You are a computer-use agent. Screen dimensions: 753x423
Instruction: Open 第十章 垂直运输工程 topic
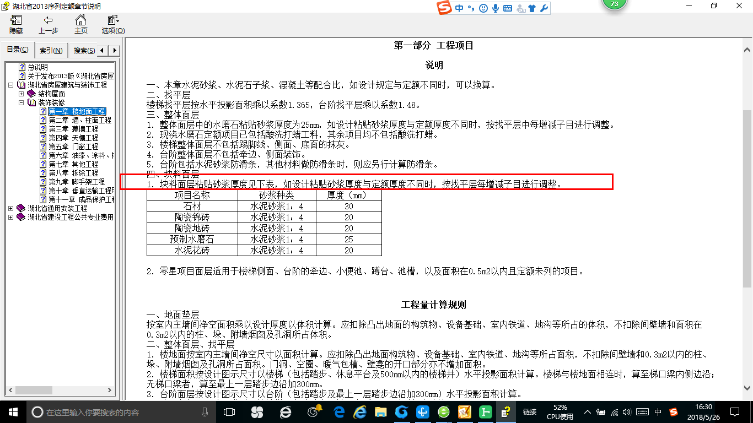pyautogui.click(x=81, y=191)
